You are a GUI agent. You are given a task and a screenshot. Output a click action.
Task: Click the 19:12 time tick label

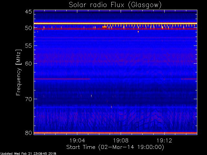[164, 140]
